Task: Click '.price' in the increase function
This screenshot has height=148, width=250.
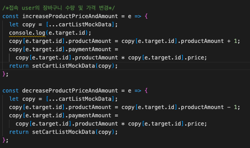Action: pos(194,57)
